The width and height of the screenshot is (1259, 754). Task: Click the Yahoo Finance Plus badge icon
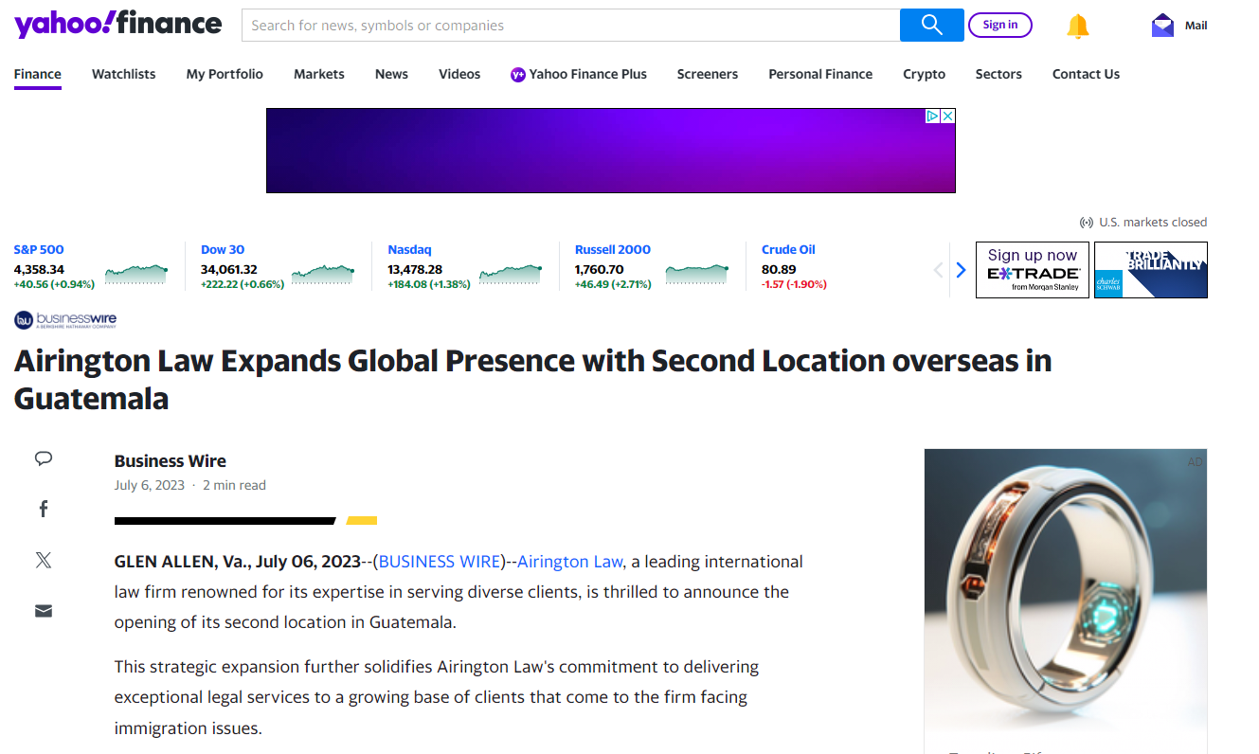pyautogui.click(x=518, y=74)
